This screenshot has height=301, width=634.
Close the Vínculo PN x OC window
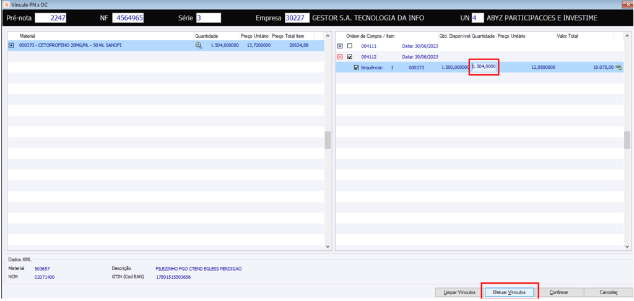pos(629,4)
